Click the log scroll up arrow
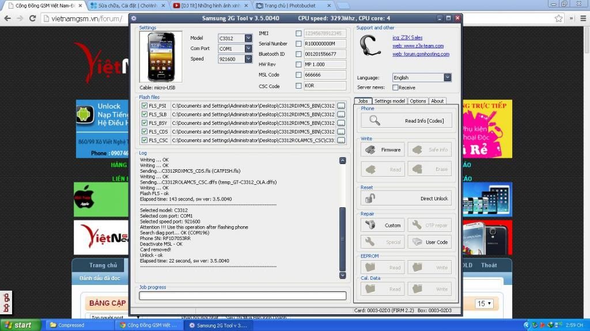The height and width of the screenshot is (331, 590). pos(342,160)
